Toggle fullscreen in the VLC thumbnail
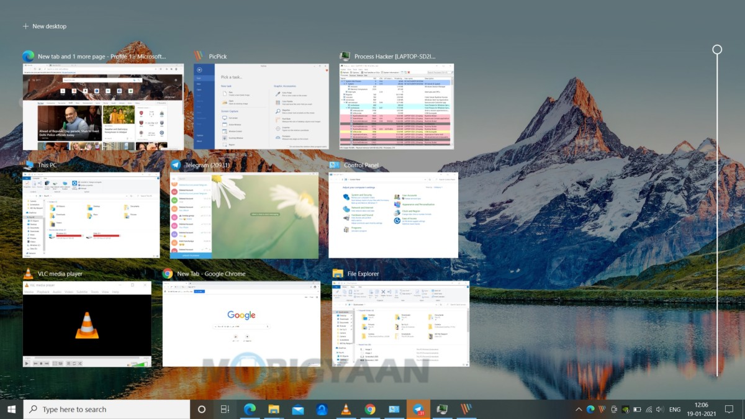 pos(55,364)
